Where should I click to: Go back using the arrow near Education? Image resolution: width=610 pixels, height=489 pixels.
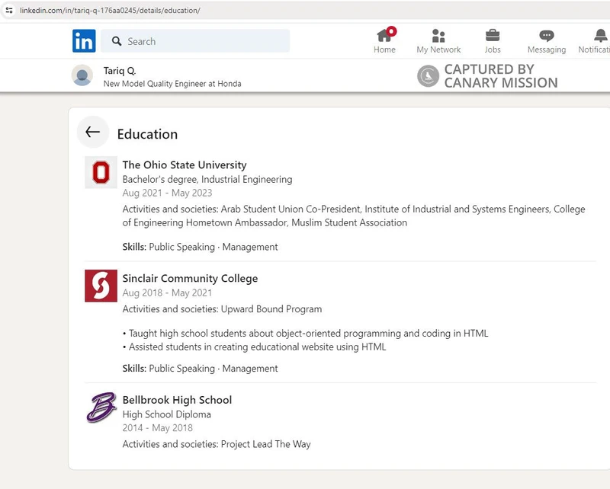pyautogui.click(x=92, y=132)
